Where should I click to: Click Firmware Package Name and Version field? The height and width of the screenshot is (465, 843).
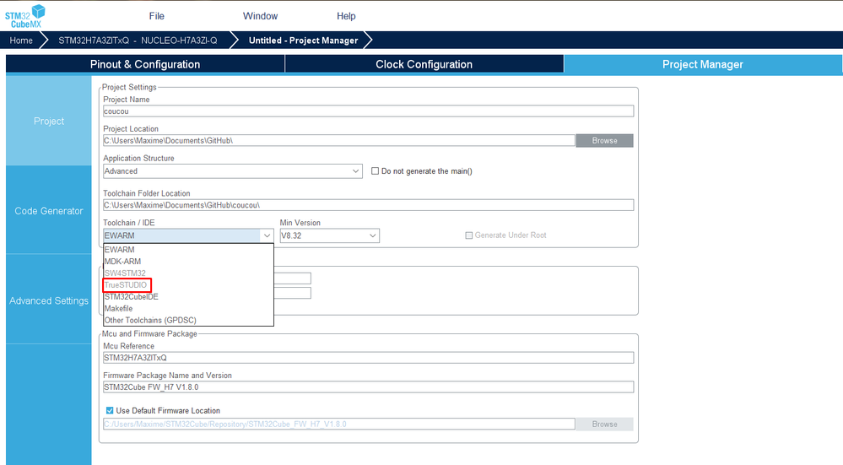coord(368,387)
